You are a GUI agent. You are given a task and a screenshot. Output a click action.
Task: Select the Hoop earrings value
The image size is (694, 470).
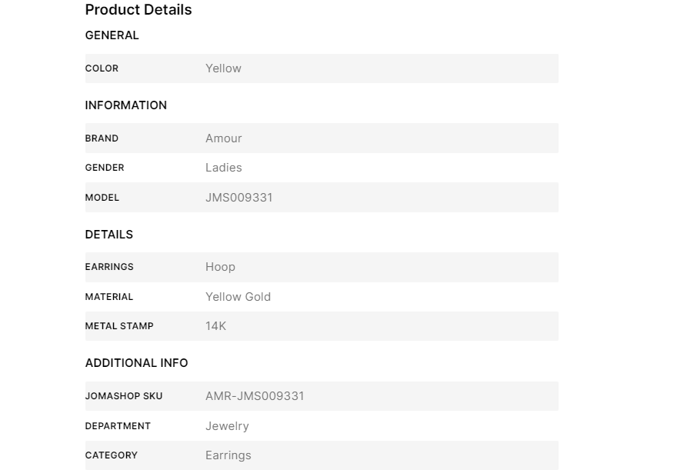pyautogui.click(x=220, y=267)
